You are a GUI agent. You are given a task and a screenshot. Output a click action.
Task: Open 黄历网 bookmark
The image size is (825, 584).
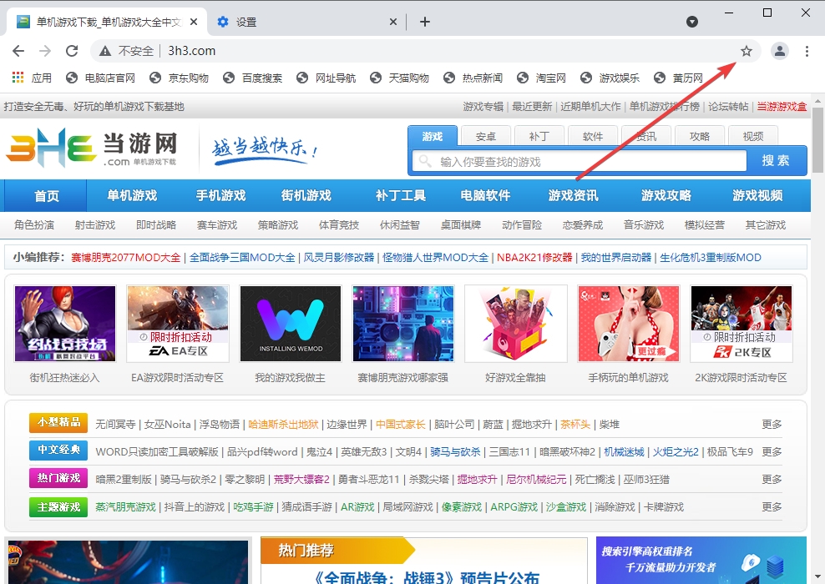pos(678,78)
